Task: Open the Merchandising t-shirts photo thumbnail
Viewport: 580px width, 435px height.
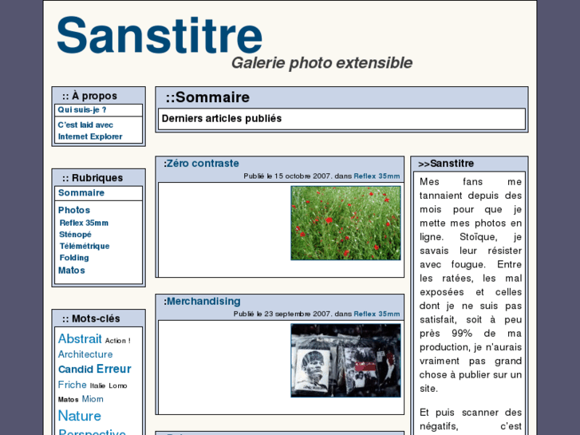Action: 345,361
